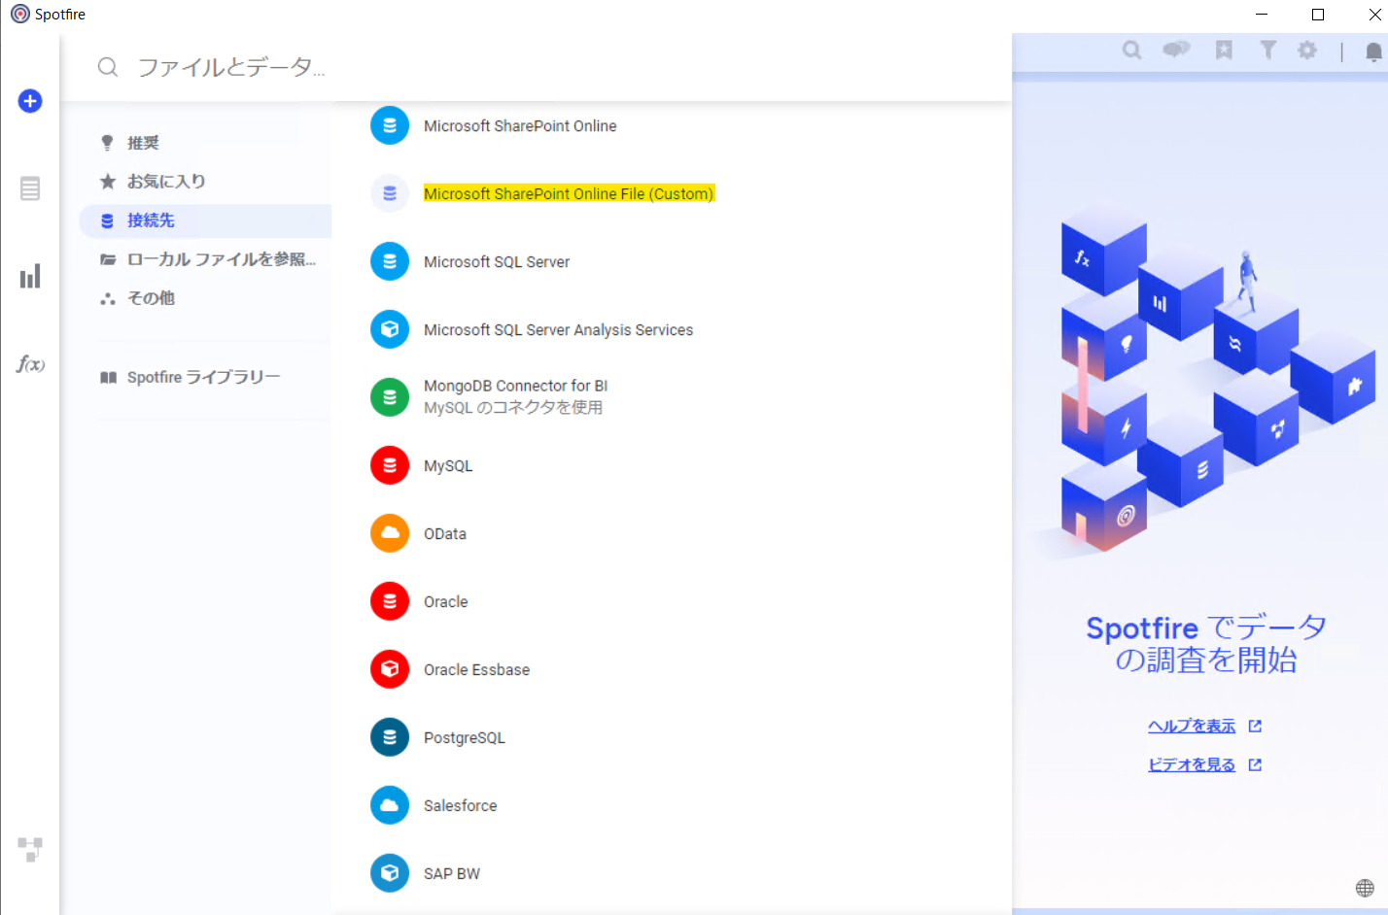Click the Spotfire logo in the title bar
This screenshot has height=915, width=1388.
point(19,14)
